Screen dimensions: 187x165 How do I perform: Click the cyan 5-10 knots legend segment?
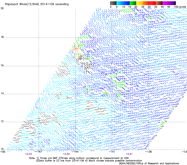(x=120, y=3)
